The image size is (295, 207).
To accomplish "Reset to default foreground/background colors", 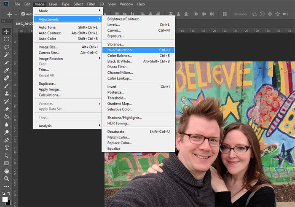I will [4, 194].
